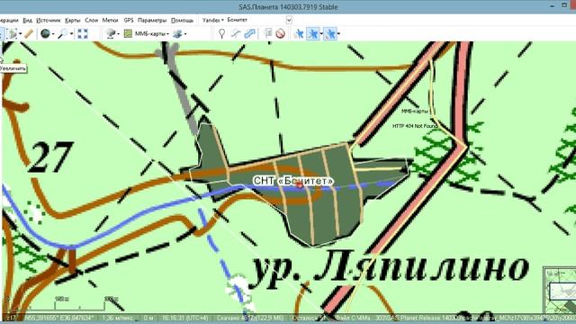Open the Слои menu
Image resolution: width=576 pixels, height=324 pixels.
92,20
